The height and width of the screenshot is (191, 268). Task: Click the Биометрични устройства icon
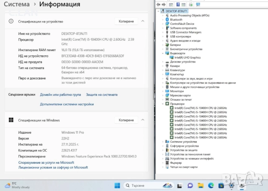pyautogui.click(x=167, y=49)
